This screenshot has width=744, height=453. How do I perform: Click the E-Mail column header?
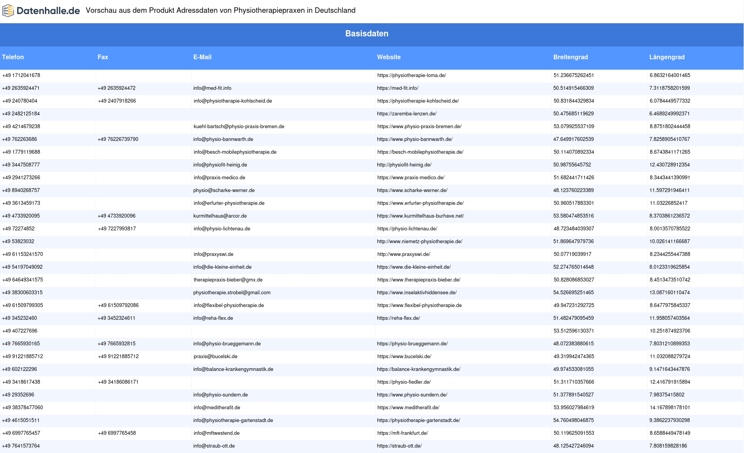pyautogui.click(x=202, y=57)
